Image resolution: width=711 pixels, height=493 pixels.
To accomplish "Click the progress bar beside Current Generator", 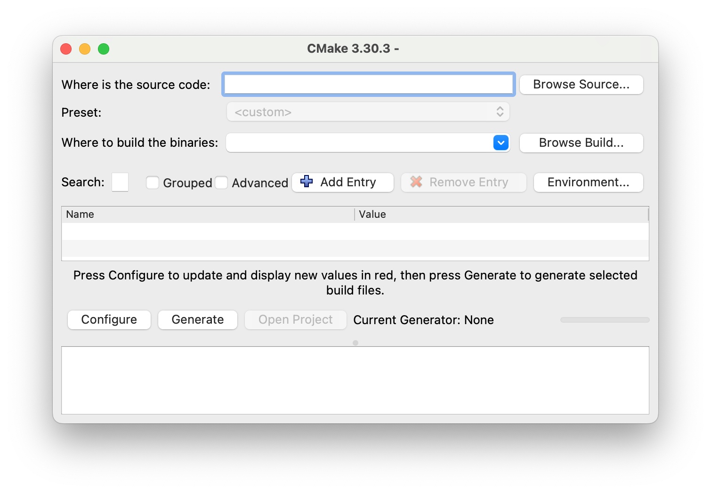I will pyautogui.click(x=605, y=320).
